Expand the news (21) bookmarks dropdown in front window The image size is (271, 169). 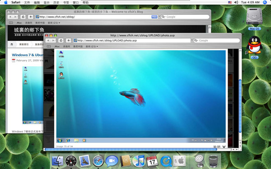[x=92, y=46]
